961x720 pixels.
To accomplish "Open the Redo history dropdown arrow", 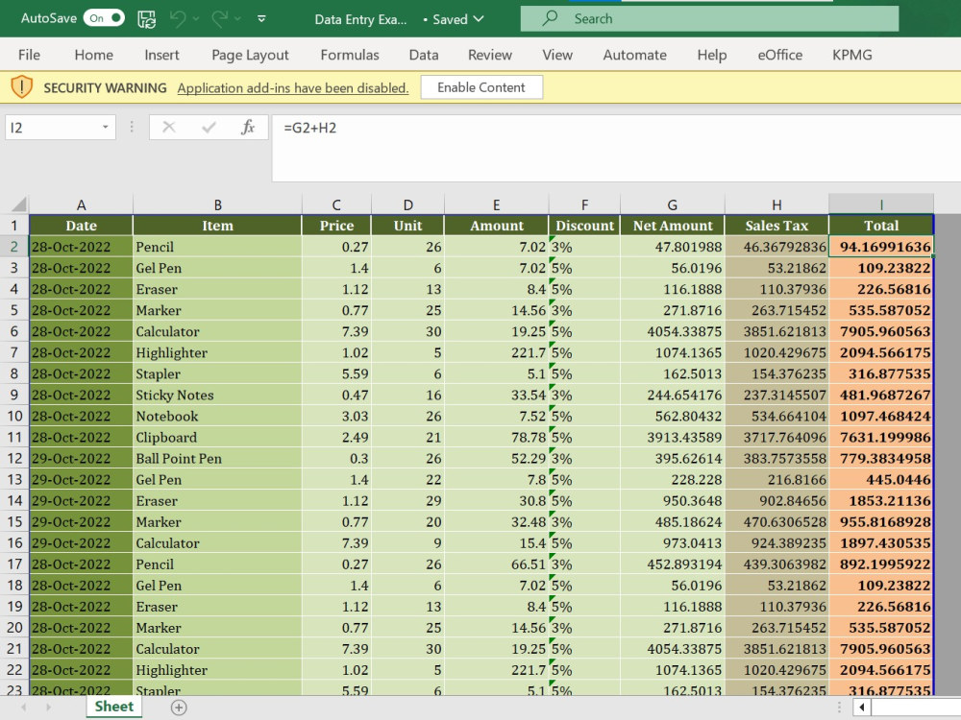I will click(x=237, y=19).
